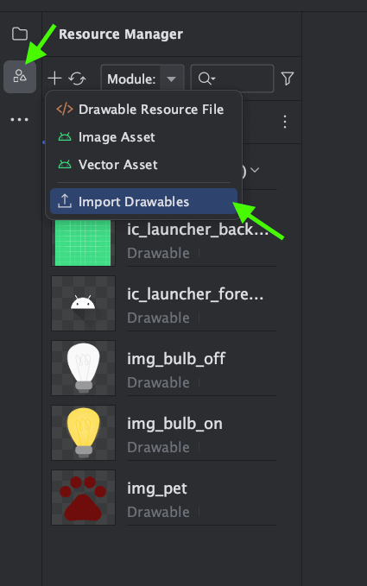Expand the search history dropdown magnifier
This screenshot has height=586, width=367.
pyautogui.click(x=207, y=79)
